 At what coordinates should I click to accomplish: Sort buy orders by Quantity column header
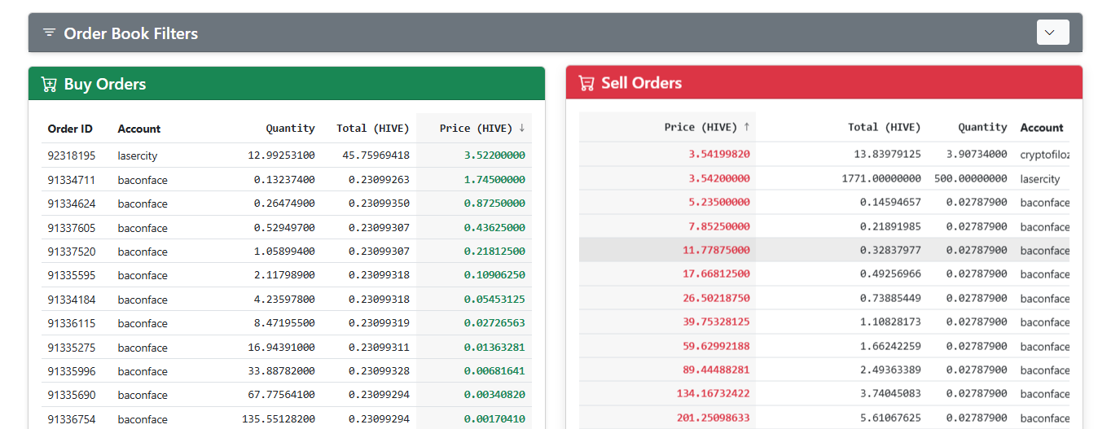point(290,129)
